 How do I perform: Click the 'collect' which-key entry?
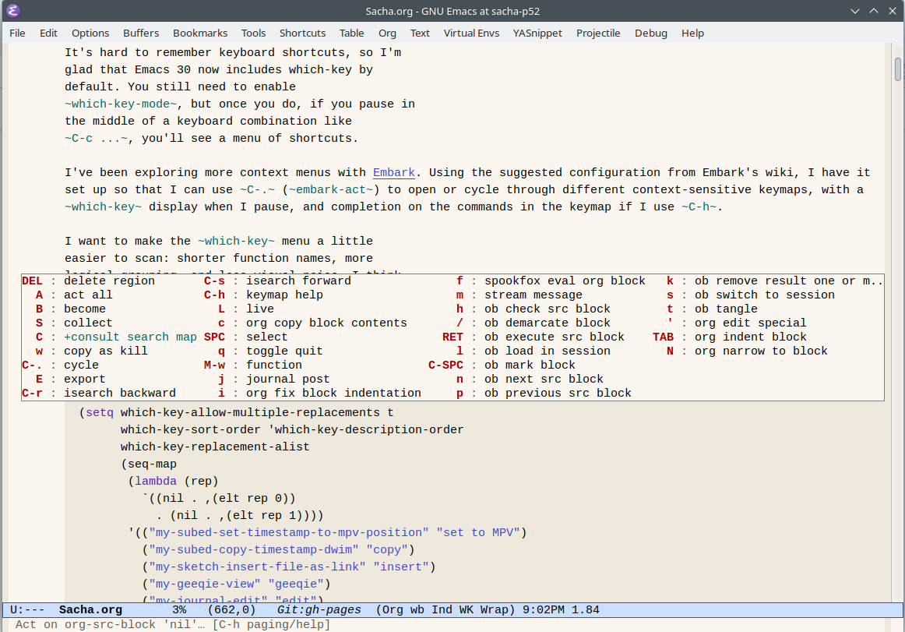pyautogui.click(x=88, y=323)
